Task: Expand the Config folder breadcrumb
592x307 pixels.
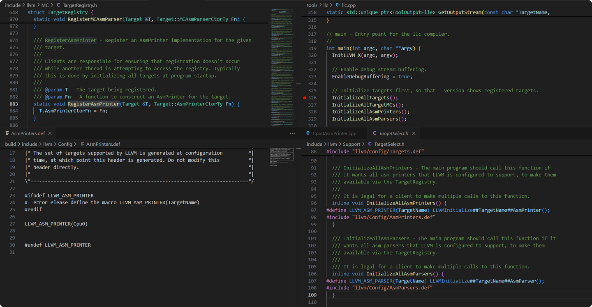Action: click(x=65, y=144)
